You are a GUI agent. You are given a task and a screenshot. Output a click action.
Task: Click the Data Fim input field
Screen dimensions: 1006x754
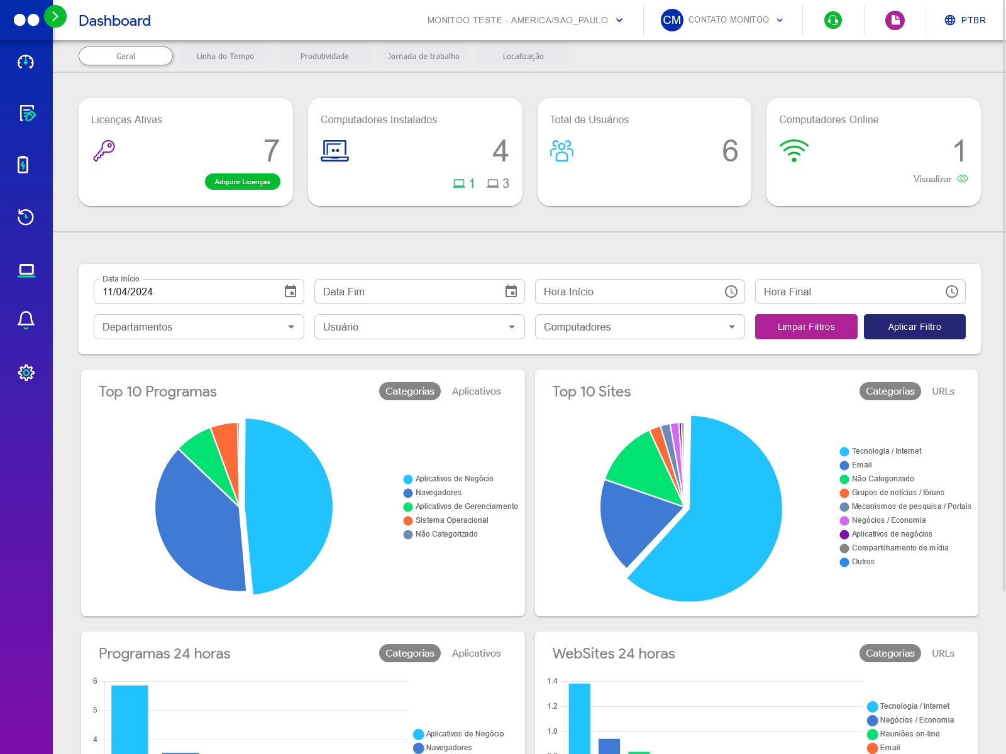tap(419, 292)
